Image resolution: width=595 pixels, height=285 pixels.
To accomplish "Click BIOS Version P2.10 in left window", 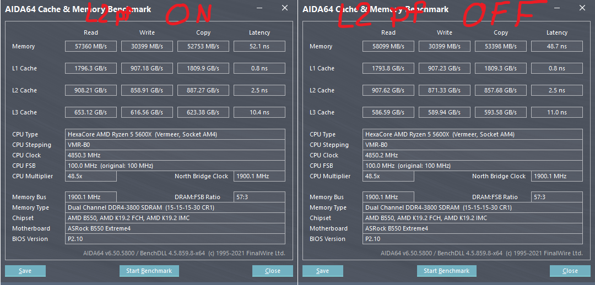I will pyautogui.click(x=175, y=239).
